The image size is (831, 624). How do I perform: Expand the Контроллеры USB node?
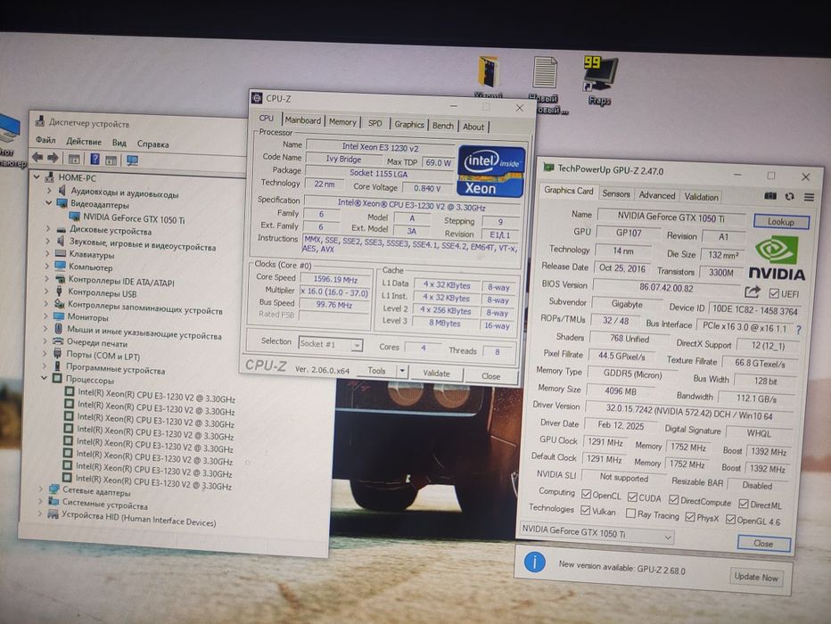pos(46,291)
